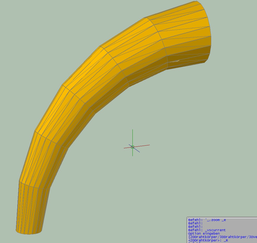Image resolution: width=257 pixels, height=243 pixels.
Task: Click the "[2DDrahtkörper/3DDrahtkörper" options line
Action: (222, 237)
